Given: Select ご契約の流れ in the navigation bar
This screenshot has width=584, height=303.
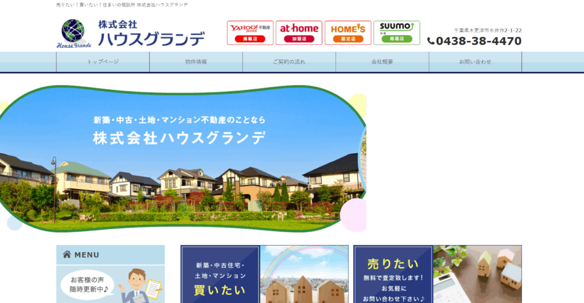Looking at the screenshot, I should coord(289,62).
